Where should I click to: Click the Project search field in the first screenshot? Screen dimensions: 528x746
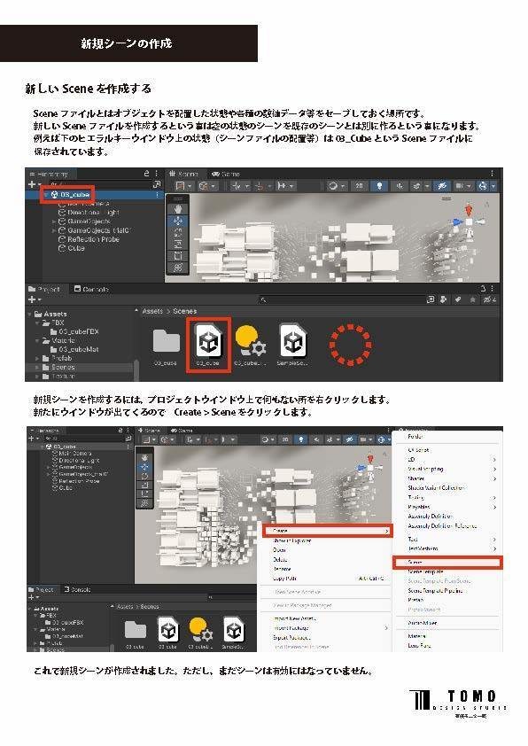click(x=343, y=299)
